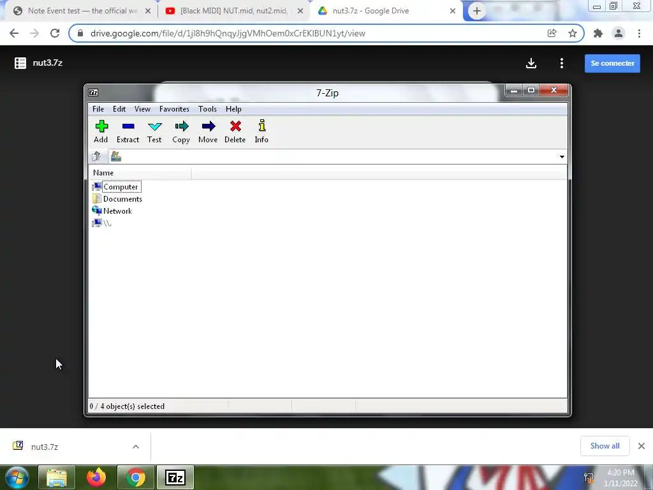Expand nut3.7z download options chevron
653x490 pixels.
click(x=136, y=447)
